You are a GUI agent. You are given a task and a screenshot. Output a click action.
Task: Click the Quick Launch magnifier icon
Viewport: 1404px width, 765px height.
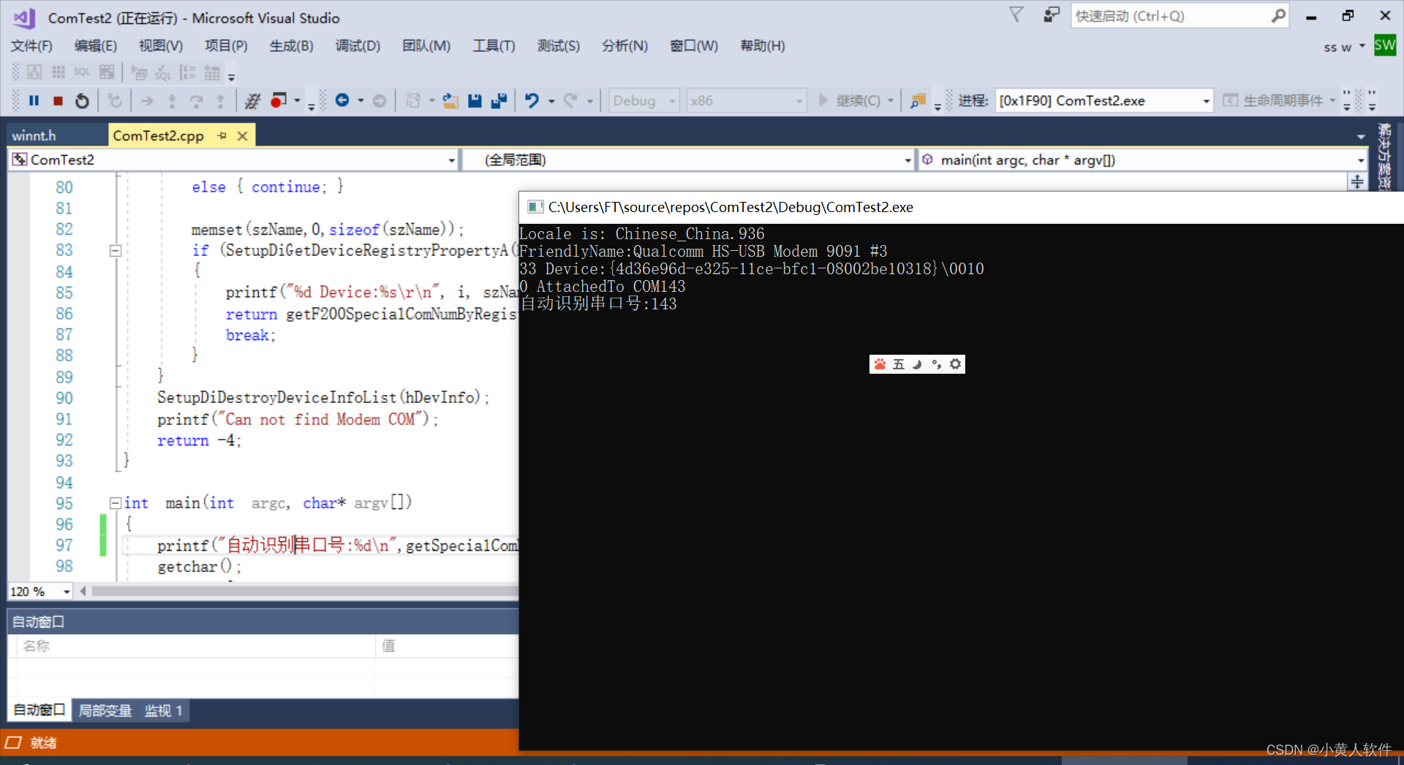tap(1277, 15)
